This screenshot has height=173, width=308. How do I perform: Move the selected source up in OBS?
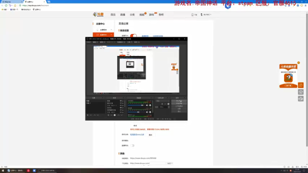[x=118, y=115]
